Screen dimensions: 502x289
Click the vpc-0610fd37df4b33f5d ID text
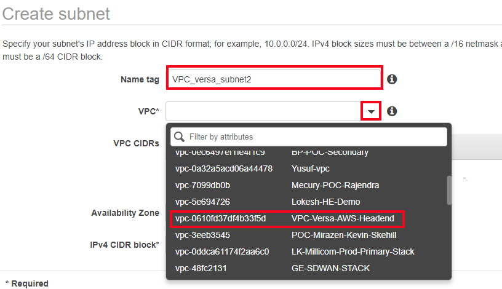point(221,218)
